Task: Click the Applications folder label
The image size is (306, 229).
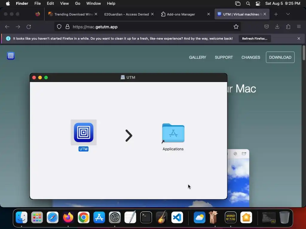Action: [x=173, y=149]
